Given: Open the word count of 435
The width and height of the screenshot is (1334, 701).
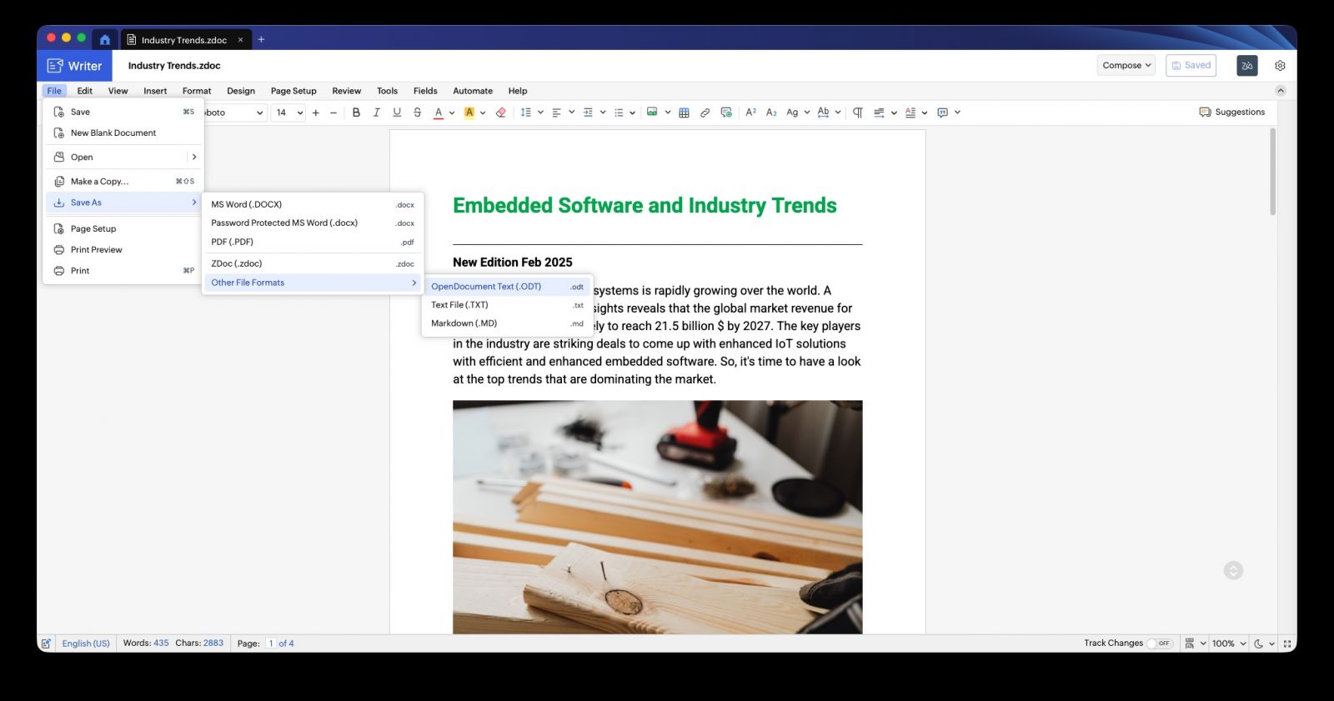Looking at the screenshot, I should [x=146, y=643].
